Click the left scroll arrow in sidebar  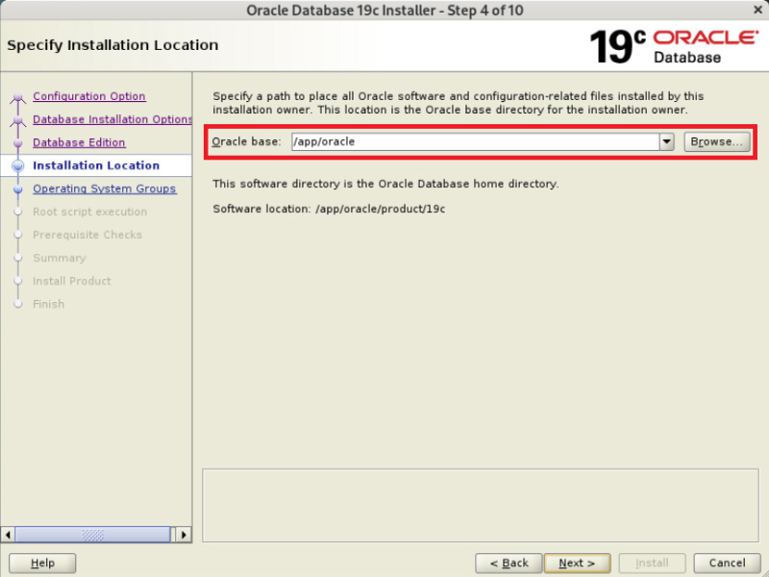(8, 535)
